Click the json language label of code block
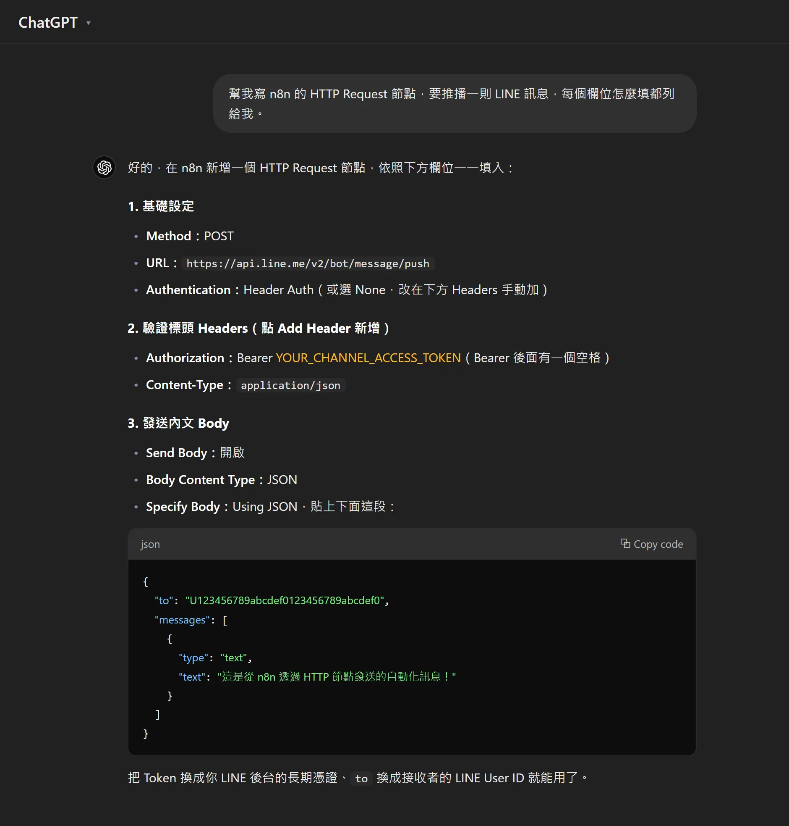This screenshot has width=789, height=826. 150,545
